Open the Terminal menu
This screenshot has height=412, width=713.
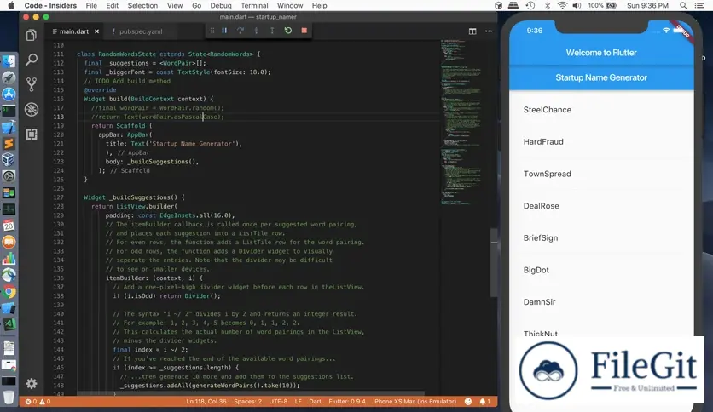click(254, 5)
